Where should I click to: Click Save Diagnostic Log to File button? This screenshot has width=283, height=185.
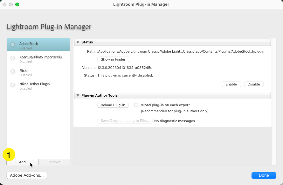[125, 121]
